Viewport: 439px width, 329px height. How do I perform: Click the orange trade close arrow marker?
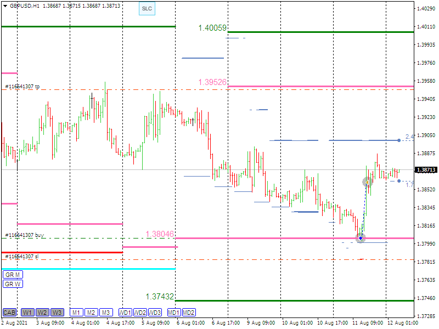[367, 183]
